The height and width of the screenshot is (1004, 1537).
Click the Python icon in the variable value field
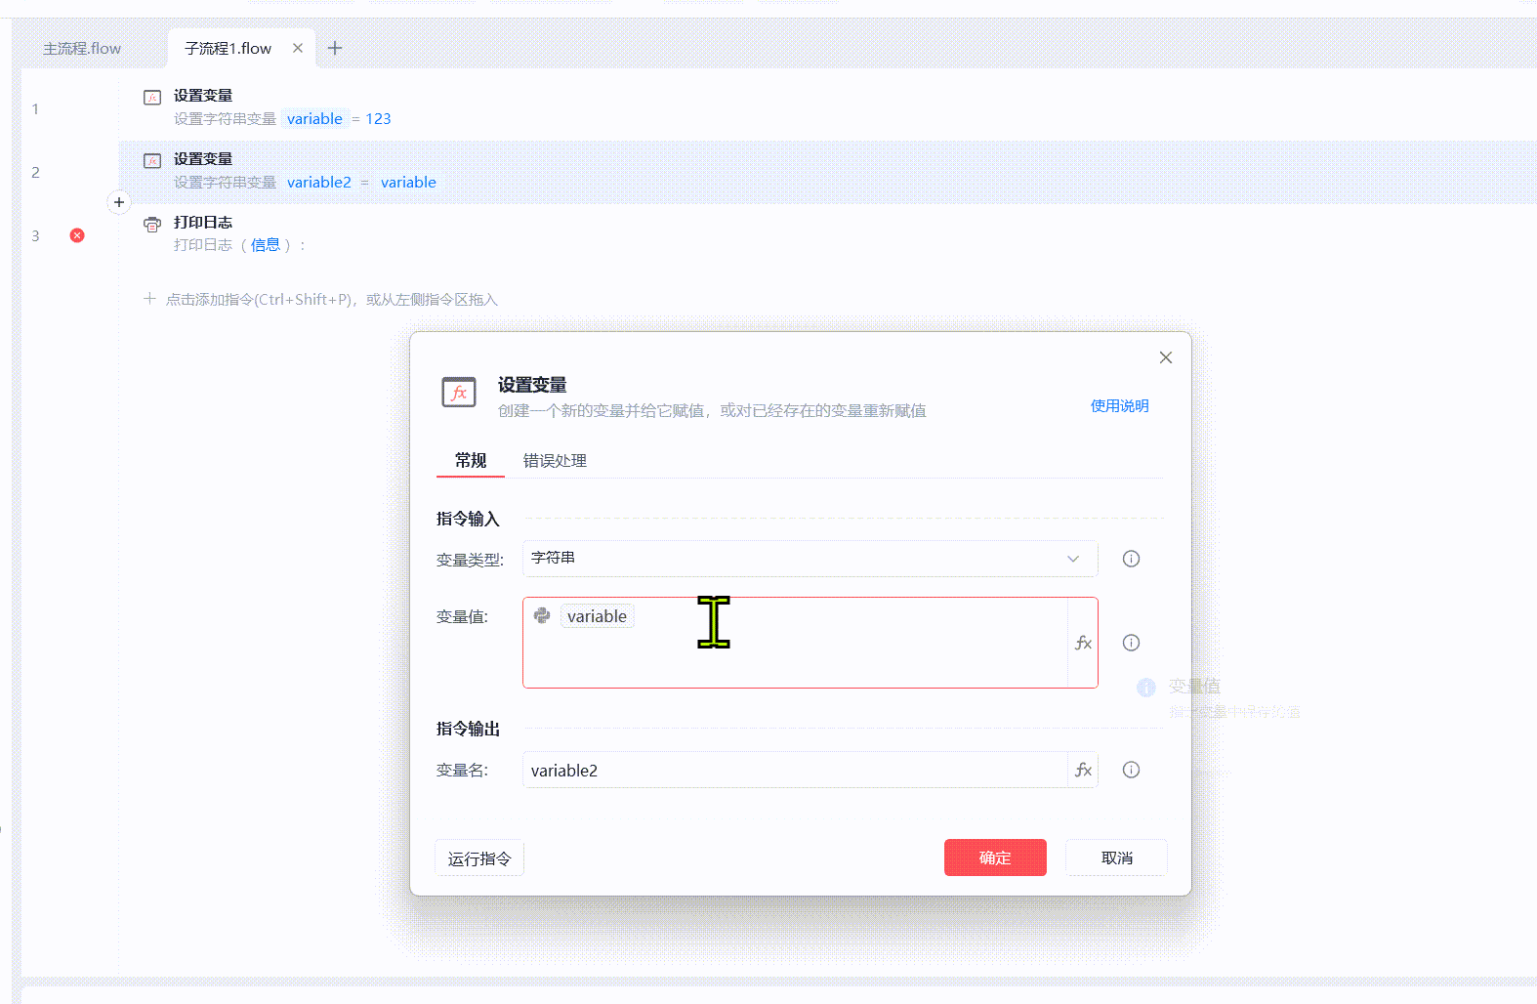(x=542, y=615)
